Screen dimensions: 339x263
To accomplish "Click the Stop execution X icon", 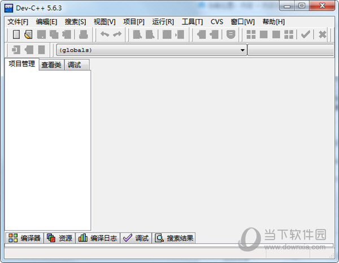I will click(x=323, y=35).
